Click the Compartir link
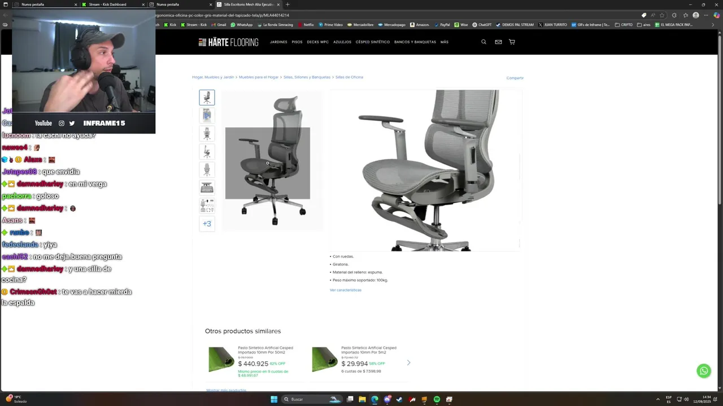Screen dimensions: 723x406 point(515,78)
